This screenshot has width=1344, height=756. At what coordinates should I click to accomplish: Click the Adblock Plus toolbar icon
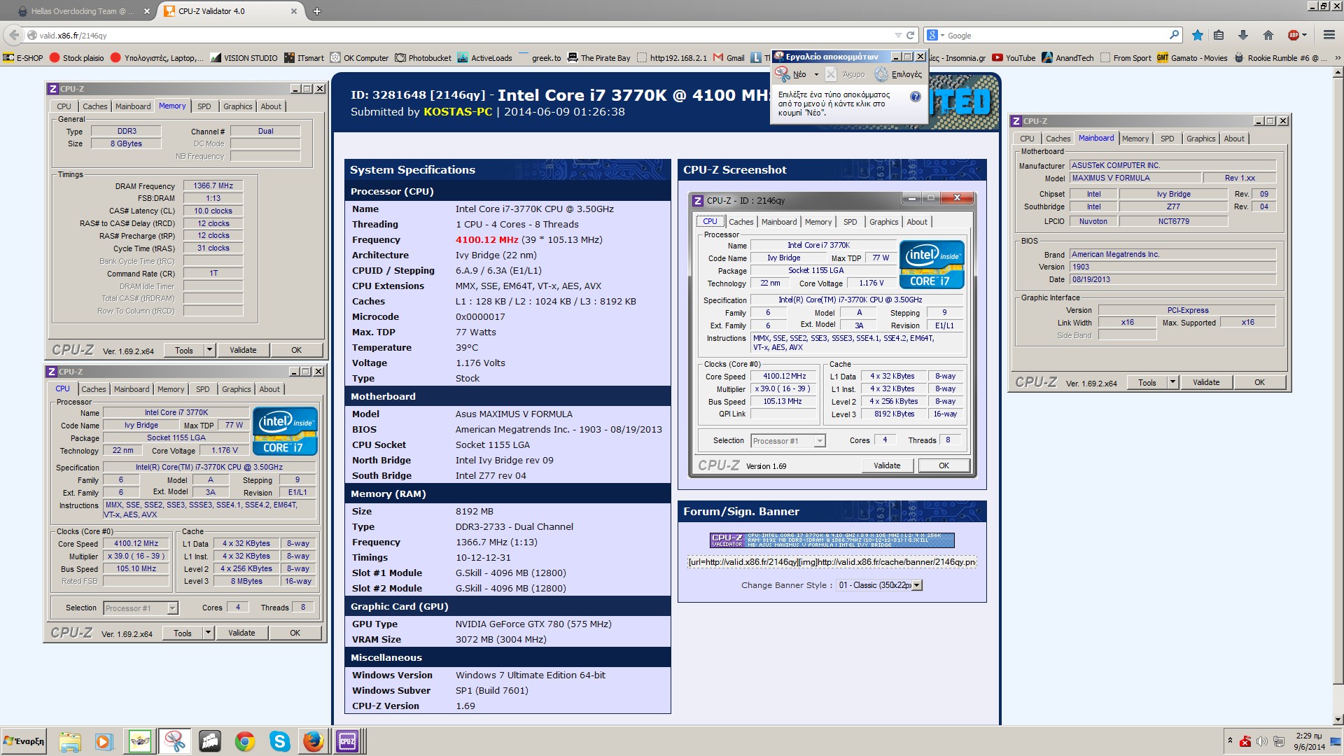coord(1294,35)
